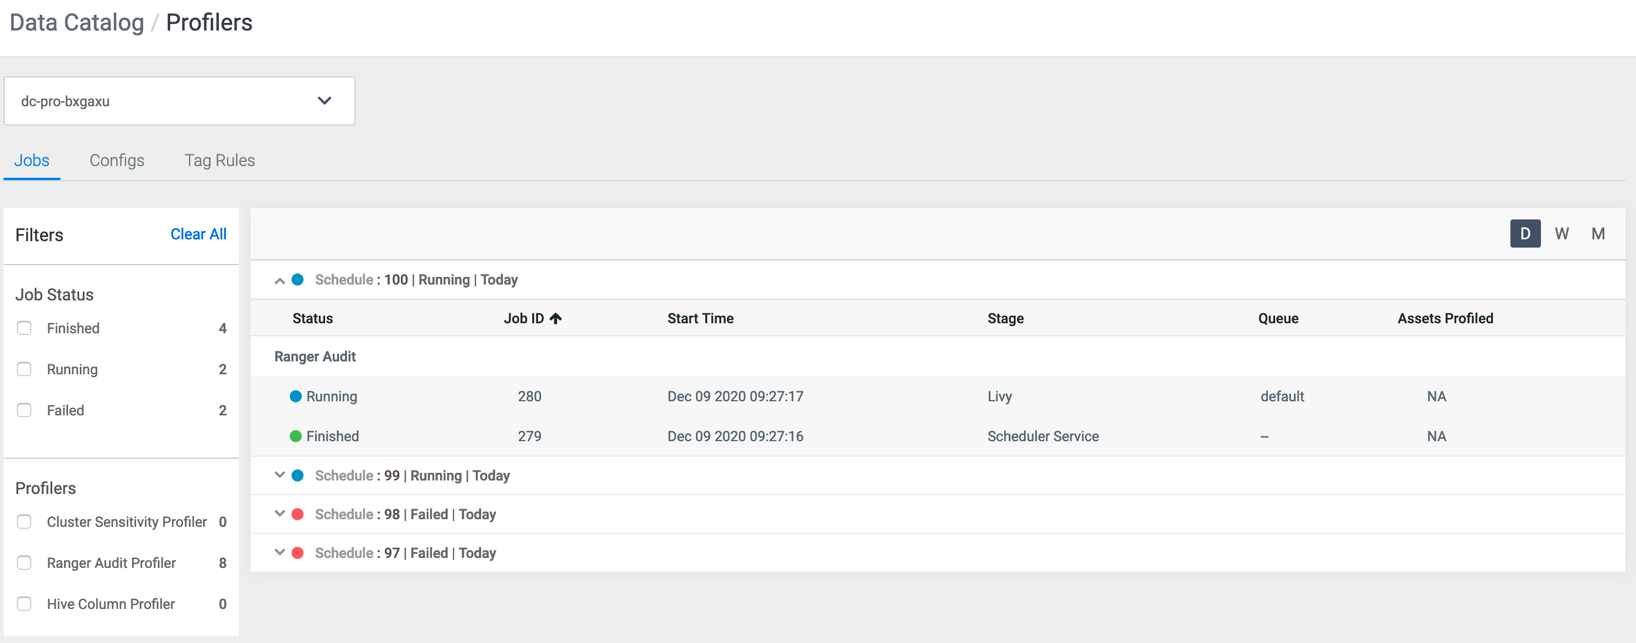This screenshot has width=1636, height=643.
Task: Expand Schedule 98 failed row chevron
Action: point(279,513)
